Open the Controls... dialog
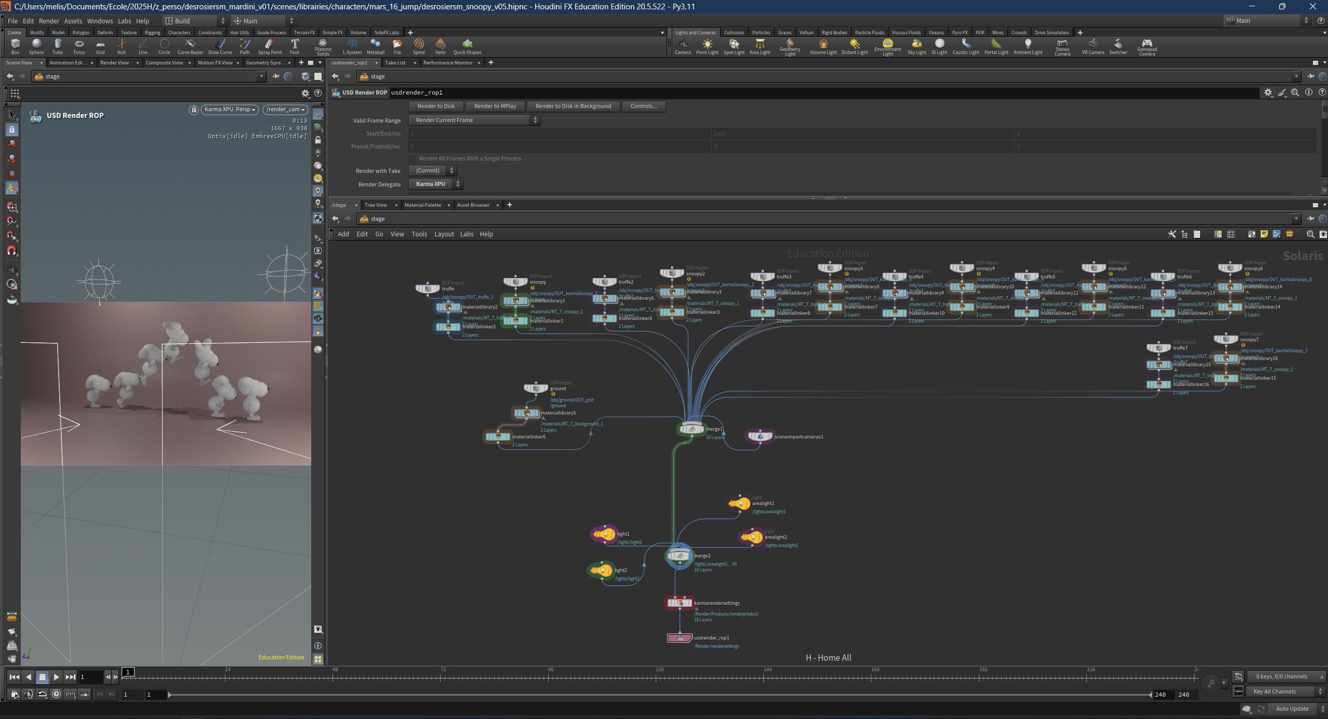Screen dimensions: 1328x719 [644, 106]
